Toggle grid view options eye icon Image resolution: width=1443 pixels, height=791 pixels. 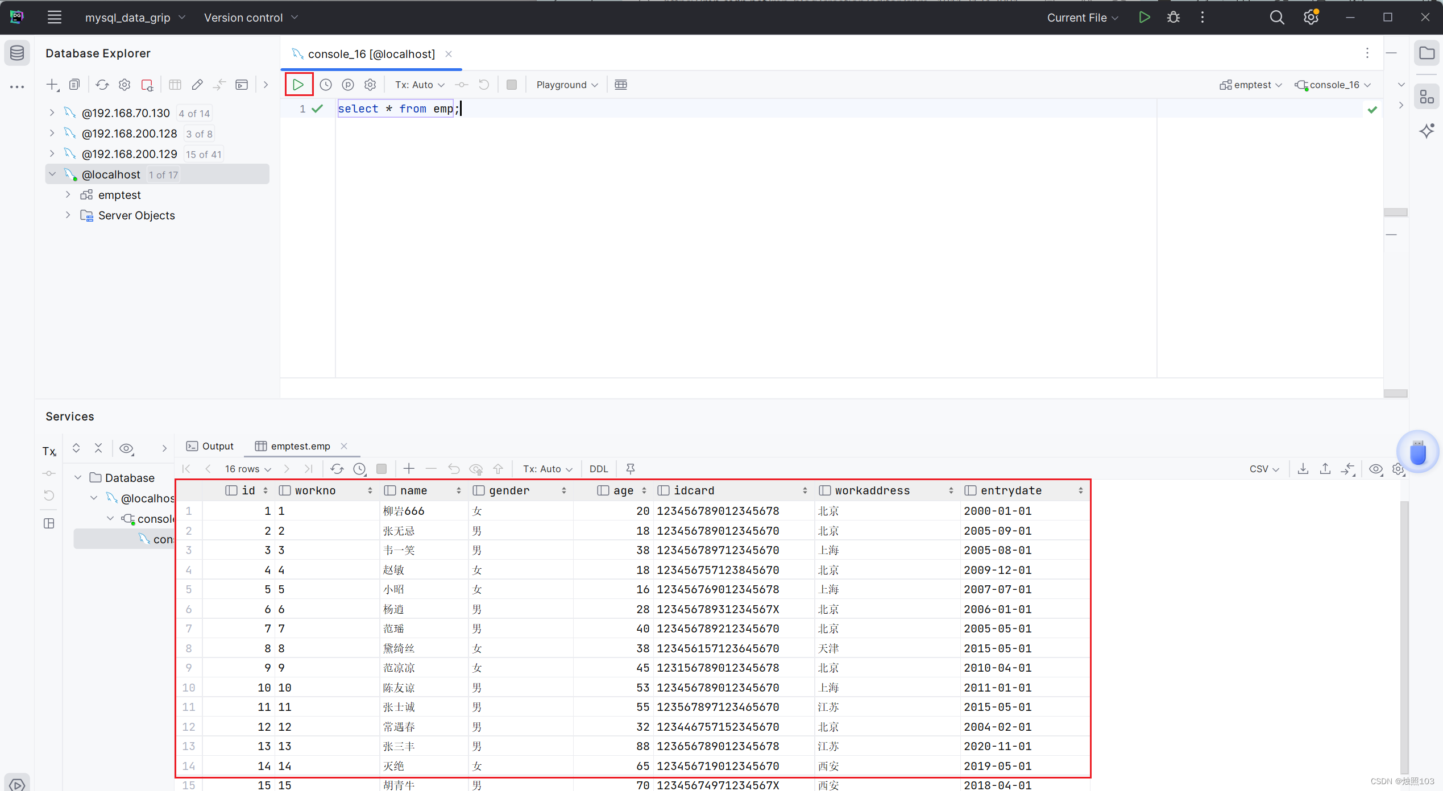point(1376,469)
